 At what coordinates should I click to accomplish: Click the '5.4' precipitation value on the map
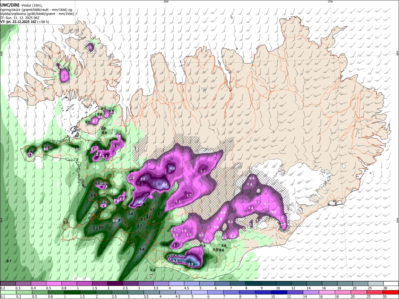tap(103, 203)
